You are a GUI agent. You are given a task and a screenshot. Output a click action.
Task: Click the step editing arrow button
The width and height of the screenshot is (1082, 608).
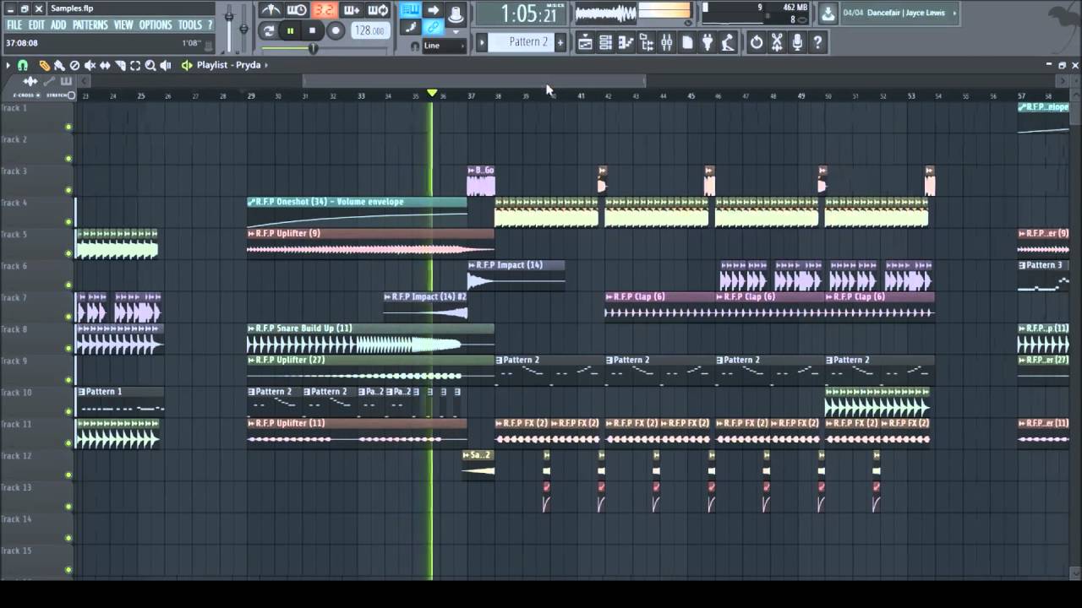[433, 9]
